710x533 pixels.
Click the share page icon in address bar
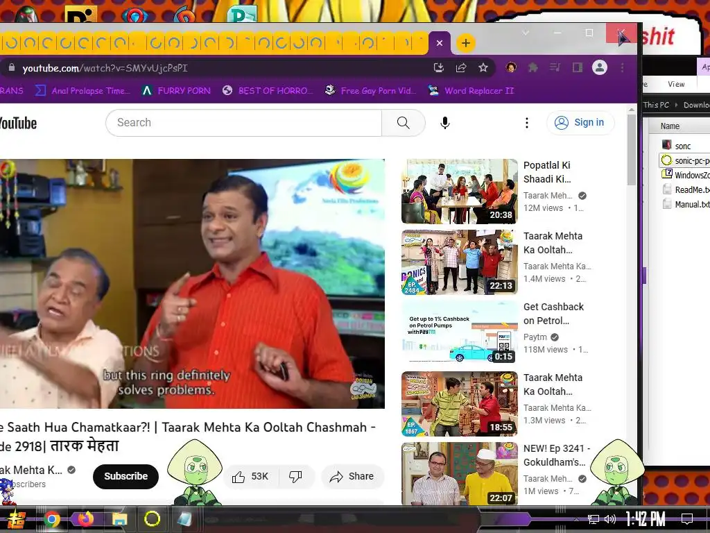[x=461, y=68]
